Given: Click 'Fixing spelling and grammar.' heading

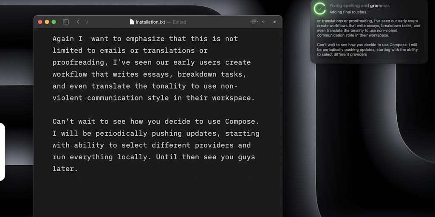Looking at the screenshot, I should (x=359, y=6).
